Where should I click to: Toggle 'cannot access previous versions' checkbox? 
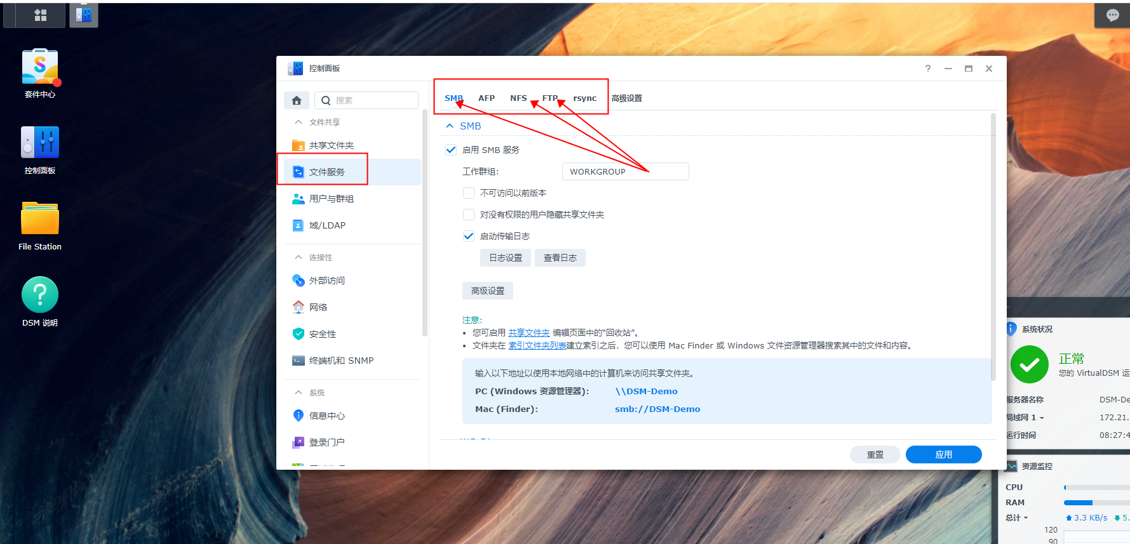(469, 193)
